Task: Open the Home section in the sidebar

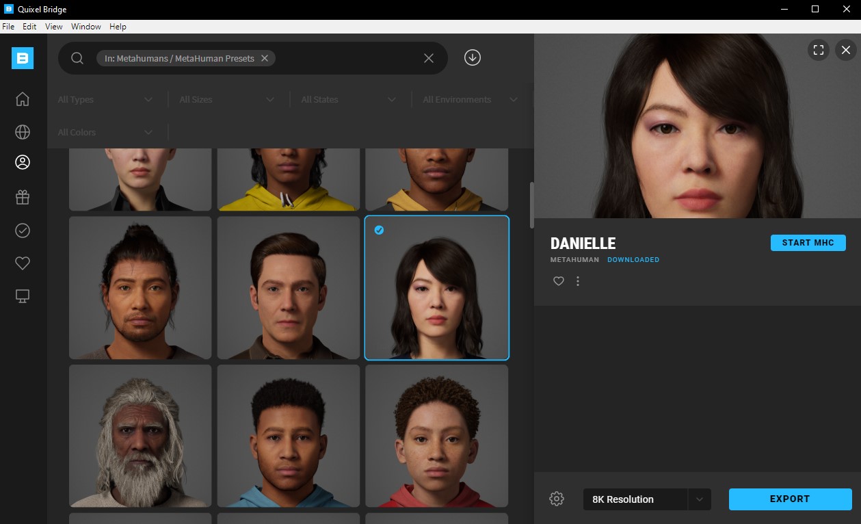Action: (23, 99)
